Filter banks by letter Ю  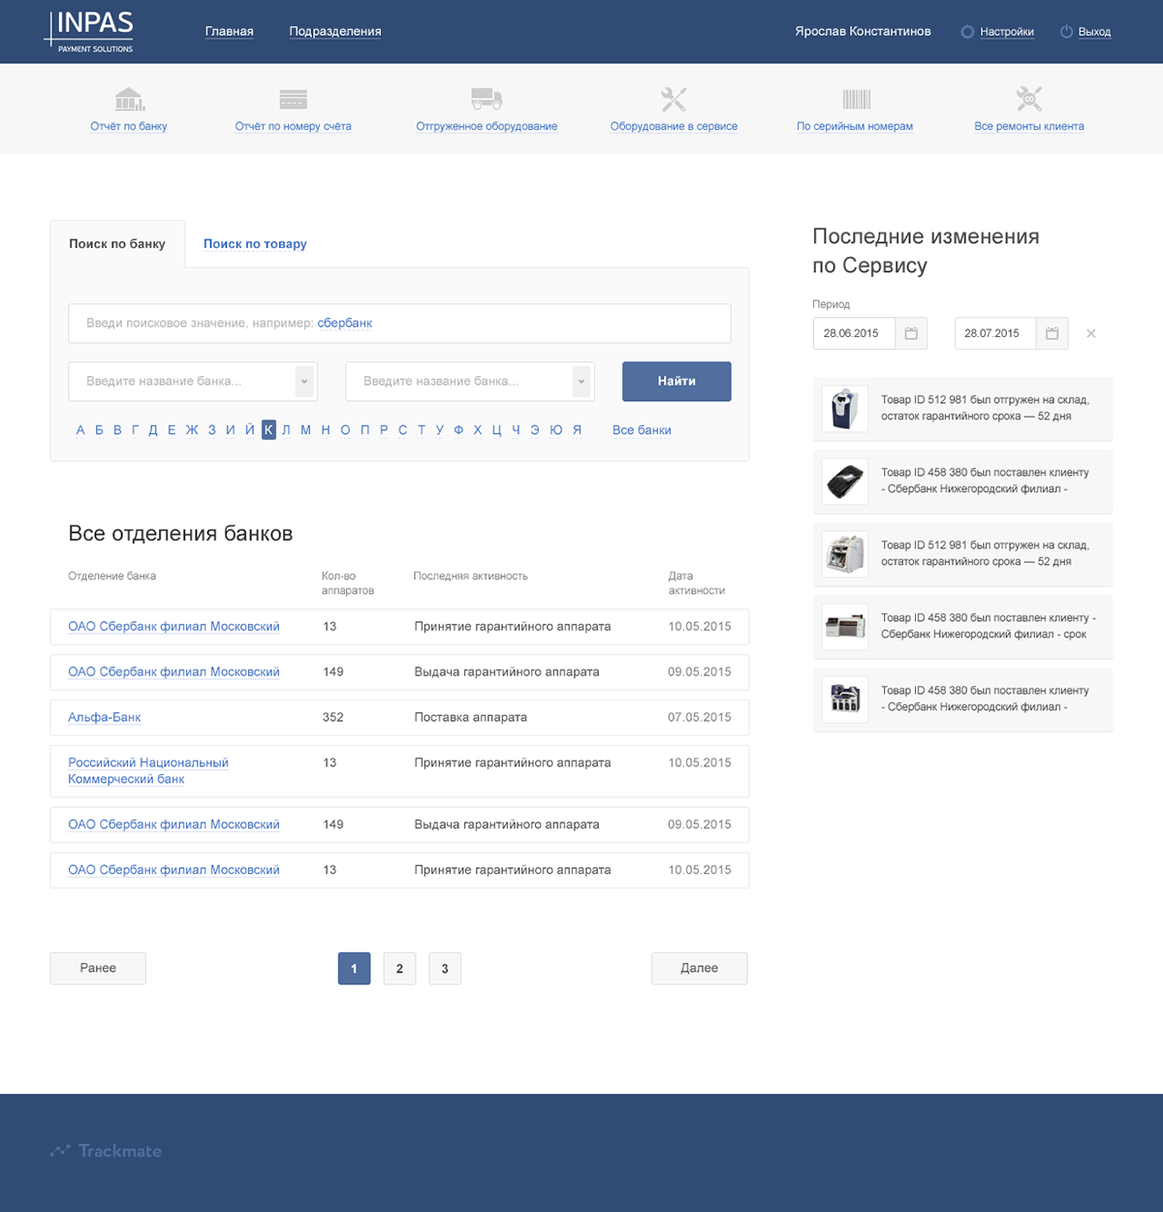pyautogui.click(x=556, y=430)
